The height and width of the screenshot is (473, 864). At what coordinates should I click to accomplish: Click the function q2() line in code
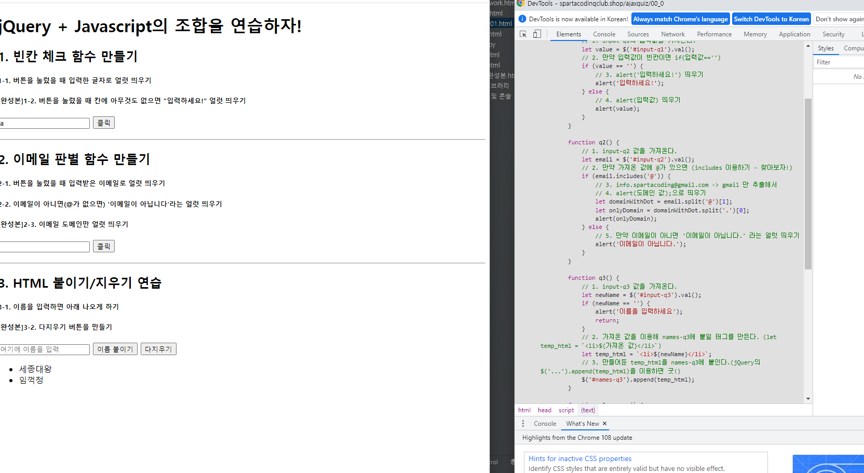[593, 142]
